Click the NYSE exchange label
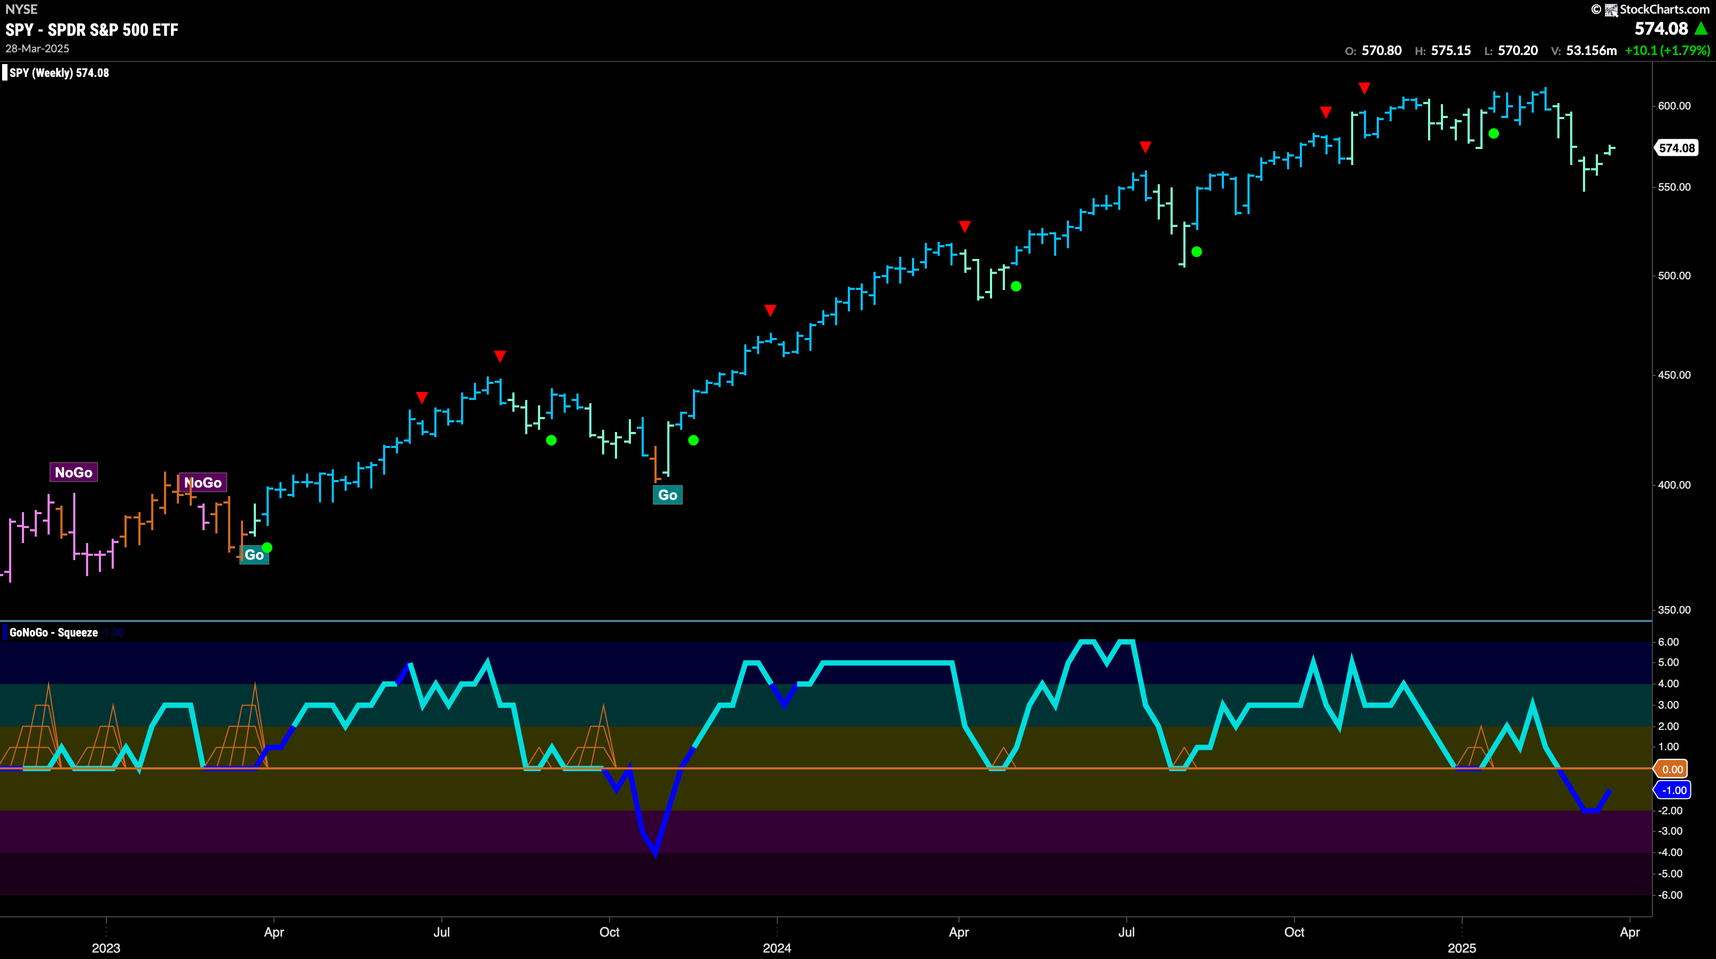 (x=21, y=9)
